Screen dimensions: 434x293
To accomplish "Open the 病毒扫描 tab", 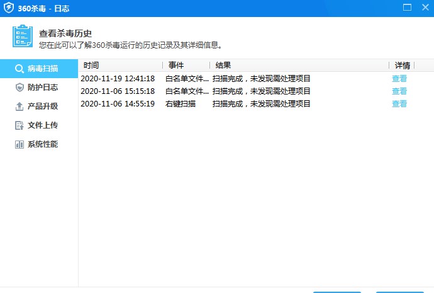I will coord(39,69).
